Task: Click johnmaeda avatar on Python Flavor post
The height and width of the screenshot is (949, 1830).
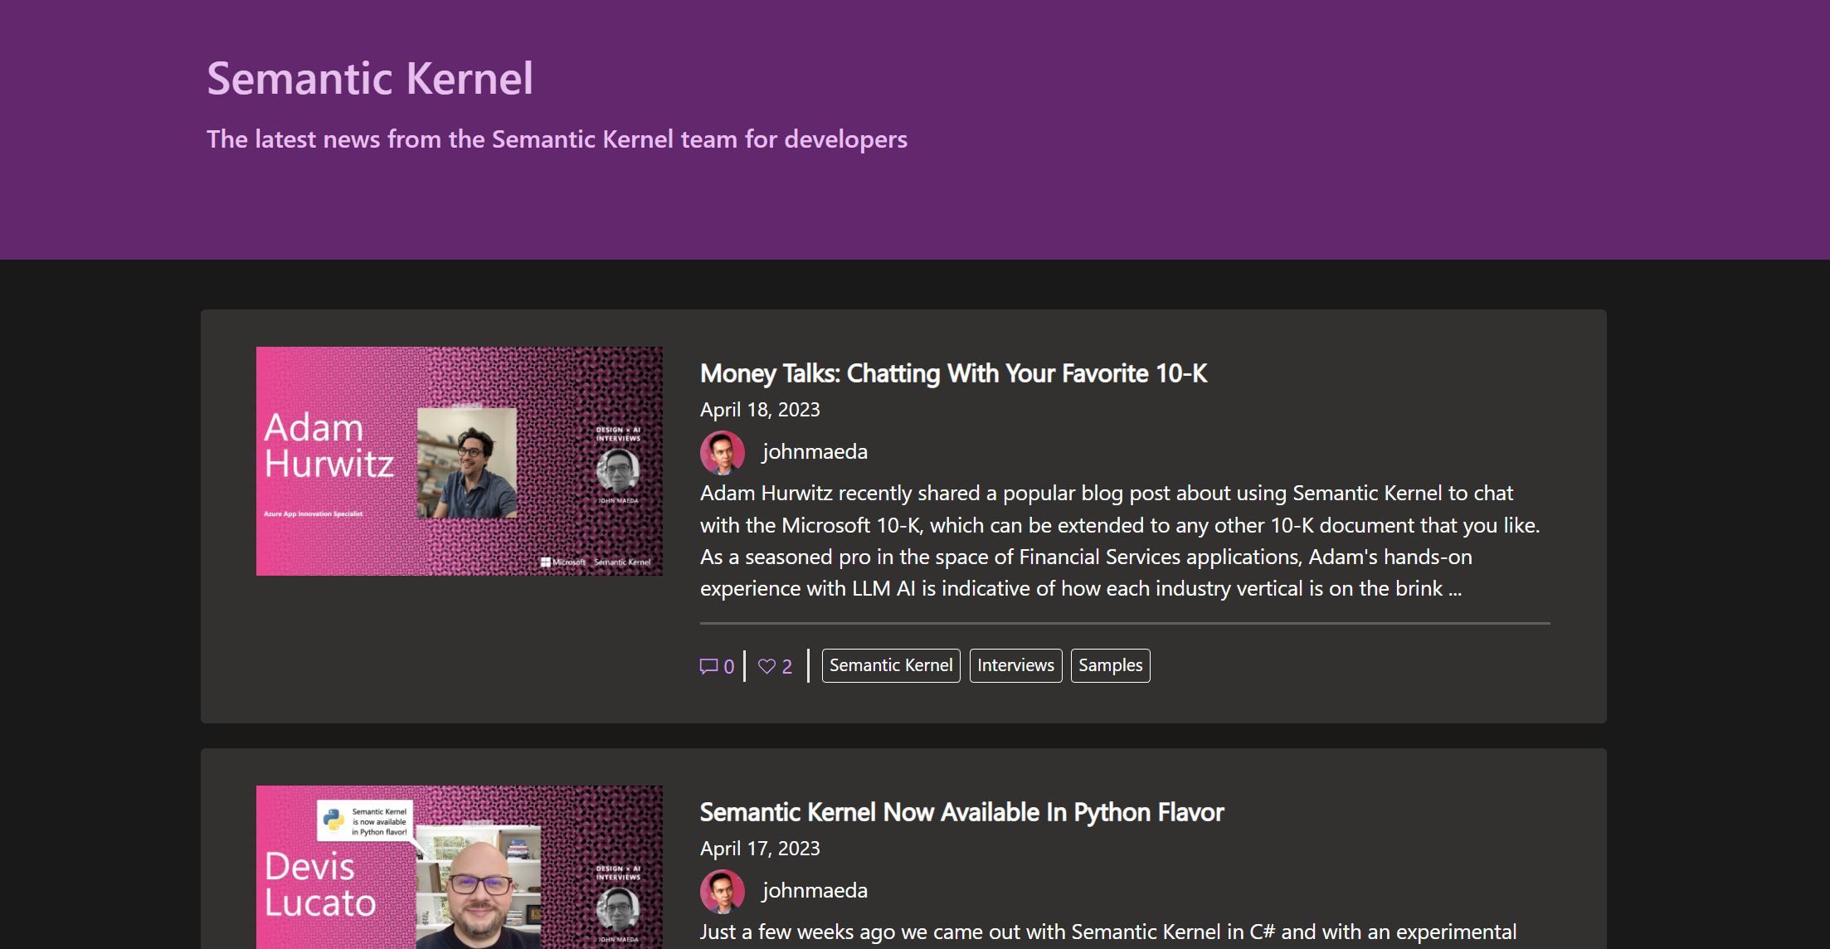Action: point(722,891)
